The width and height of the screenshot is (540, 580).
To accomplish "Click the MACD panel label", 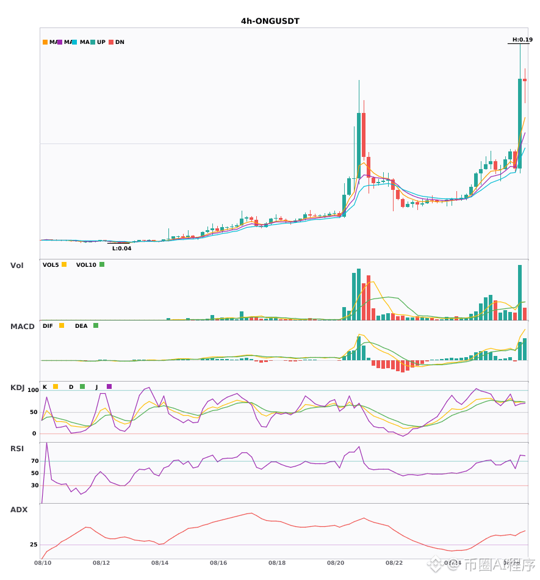I will coord(22,327).
